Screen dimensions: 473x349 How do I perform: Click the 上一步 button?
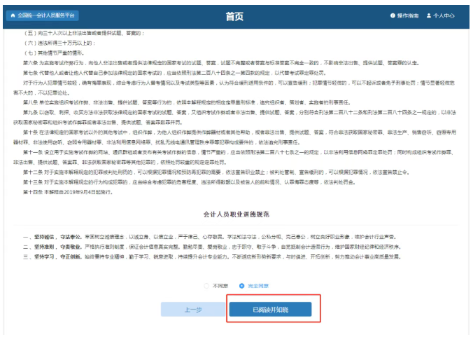[x=193, y=309]
